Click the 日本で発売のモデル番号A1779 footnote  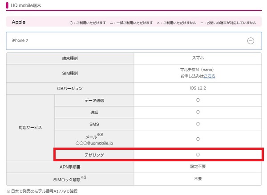42,191
